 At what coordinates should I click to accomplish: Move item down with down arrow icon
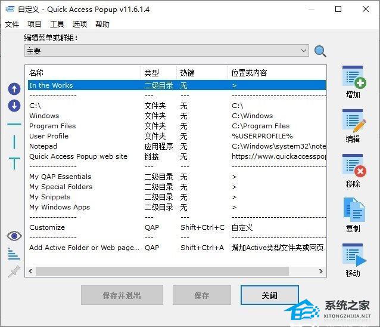[x=14, y=106]
